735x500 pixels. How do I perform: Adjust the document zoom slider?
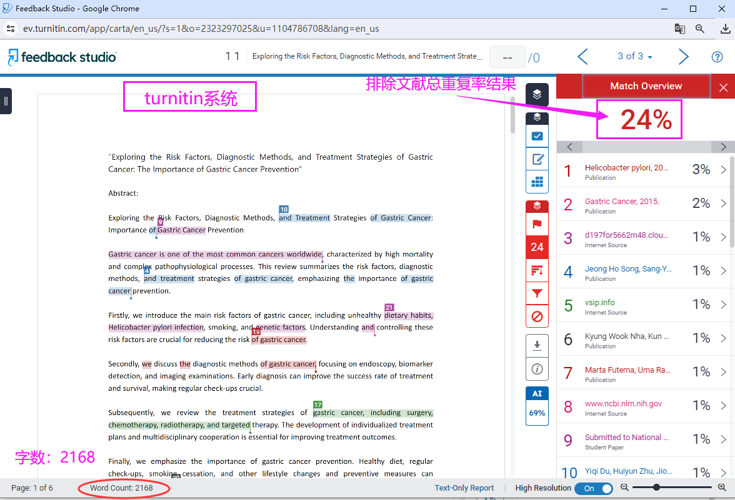[x=656, y=488]
